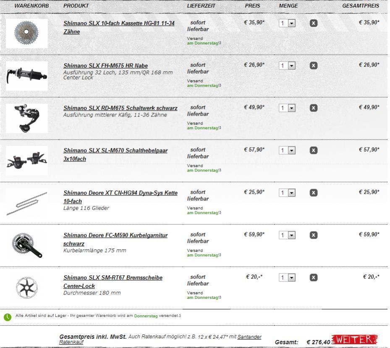Delete the FC-M590 Kurbelgarnitur item
Screen dimensions: 390x348
(314, 235)
